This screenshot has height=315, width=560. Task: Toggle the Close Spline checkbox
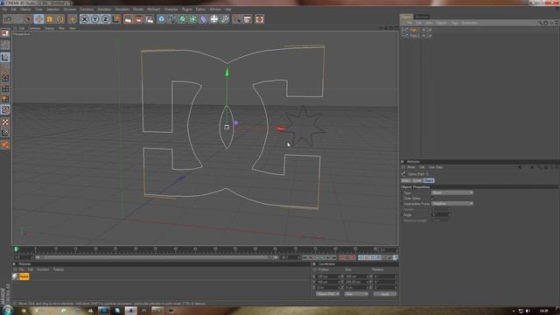(432, 199)
